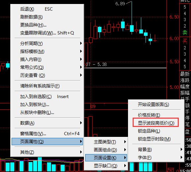Choose 从板块中删除(L)... entry
The image size is (191, 172).
click(47, 112)
